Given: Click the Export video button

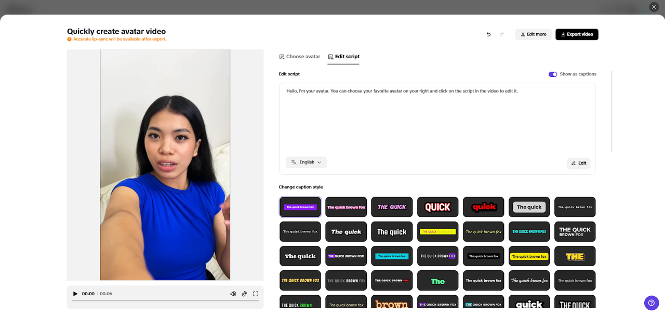Looking at the screenshot, I should (x=577, y=34).
